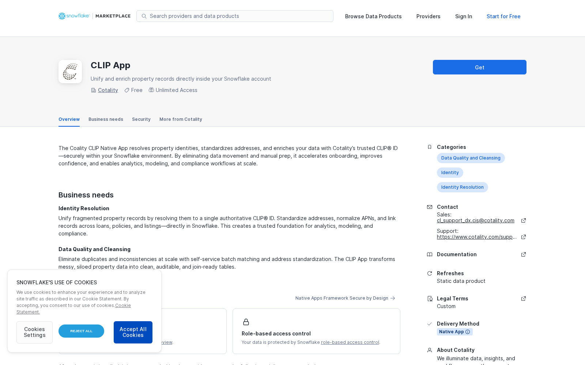
Task: Click the Role-based access control lock icon
Action: (246, 322)
